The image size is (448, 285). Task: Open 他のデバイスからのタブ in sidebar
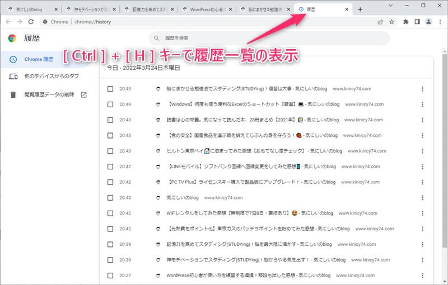point(46,76)
